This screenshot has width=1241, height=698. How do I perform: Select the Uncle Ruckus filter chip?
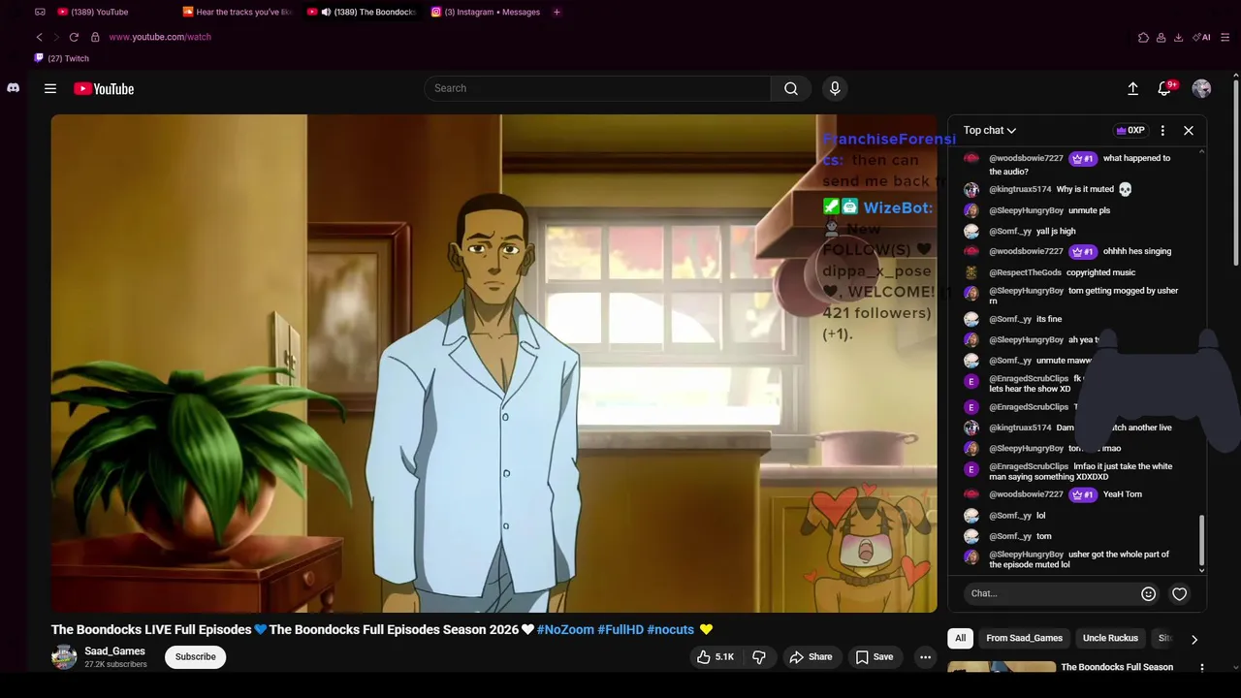[x=1110, y=638]
